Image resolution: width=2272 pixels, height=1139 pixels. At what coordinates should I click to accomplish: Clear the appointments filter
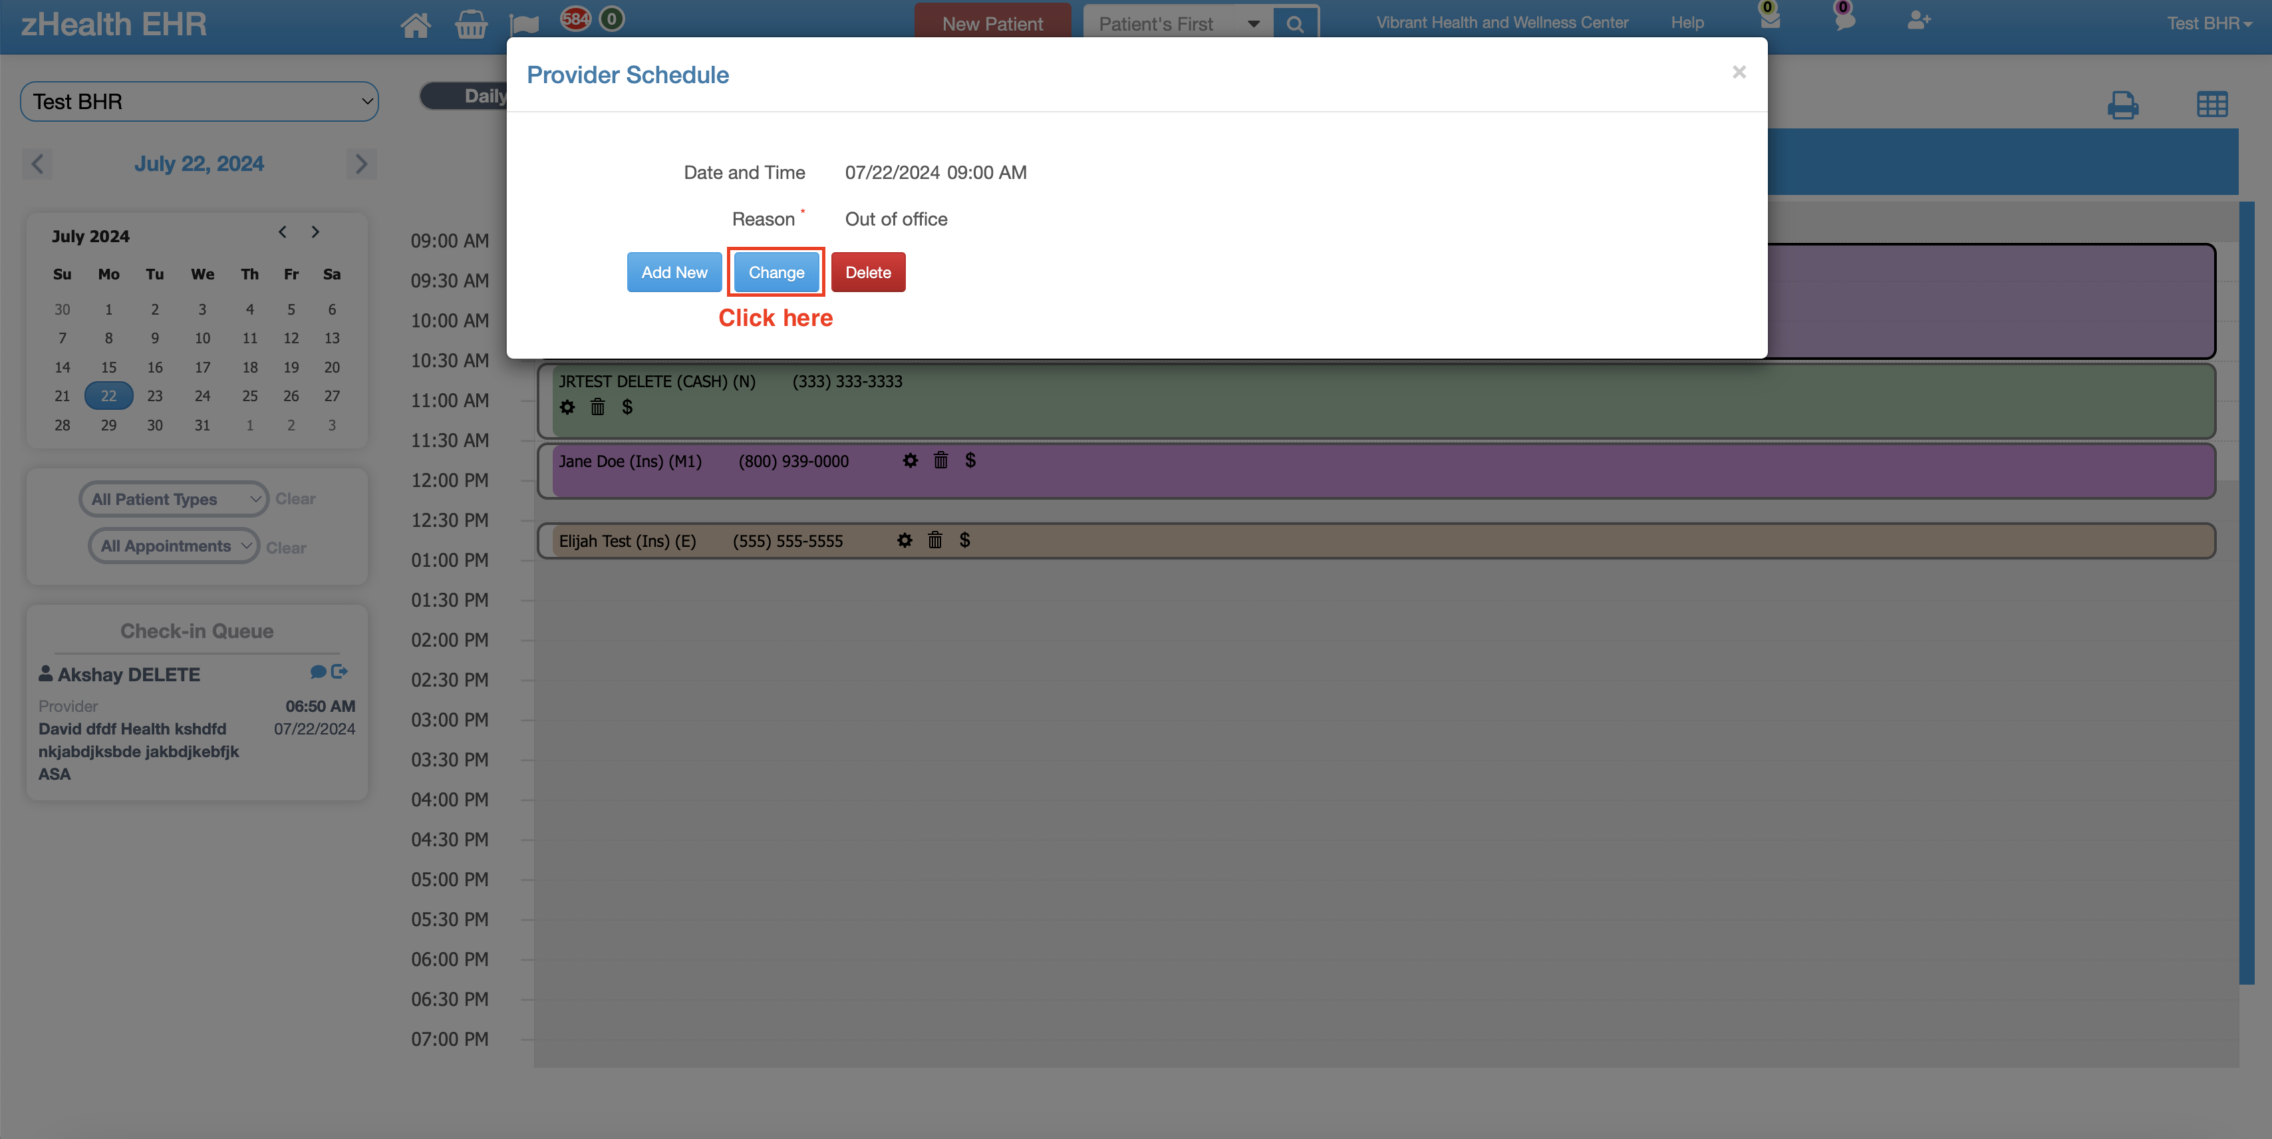[x=286, y=548]
